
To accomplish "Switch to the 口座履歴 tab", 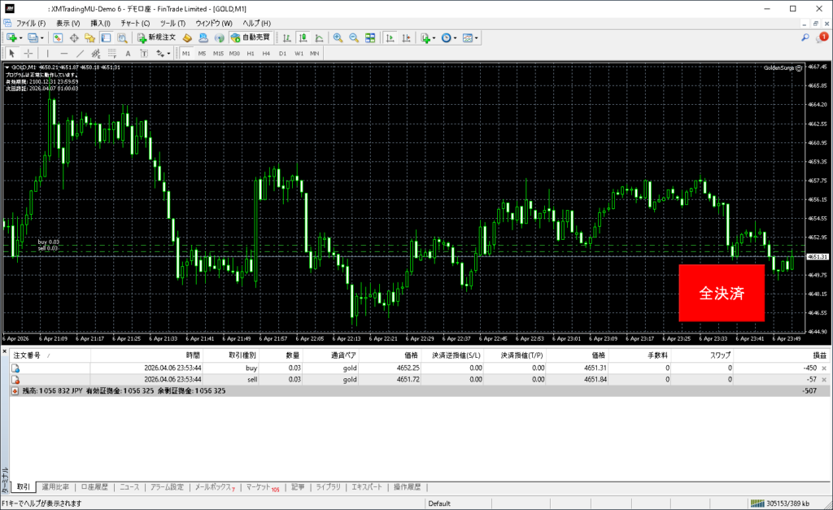I will (94, 487).
